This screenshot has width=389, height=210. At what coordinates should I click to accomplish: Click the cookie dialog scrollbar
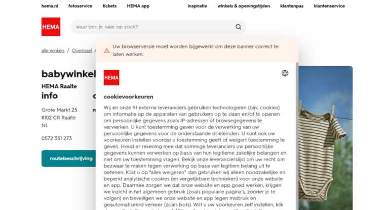(297, 136)
